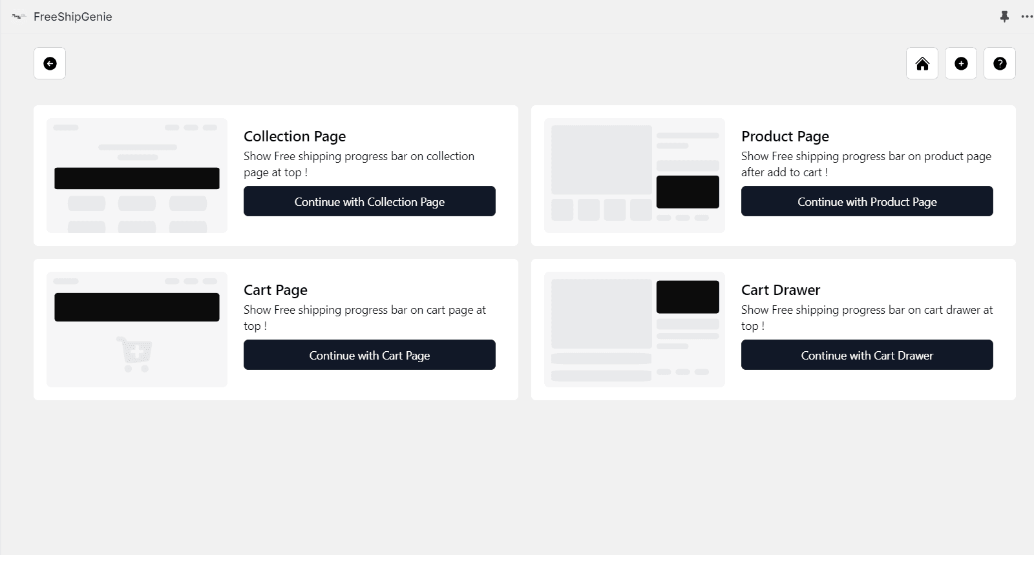Image resolution: width=1034 pixels, height=581 pixels.
Task: Click the shopping cart icon in preview
Action: tap(134, 353)
